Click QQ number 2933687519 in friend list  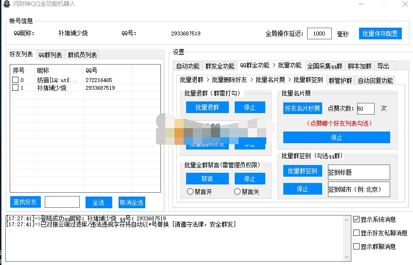[100, 88]
